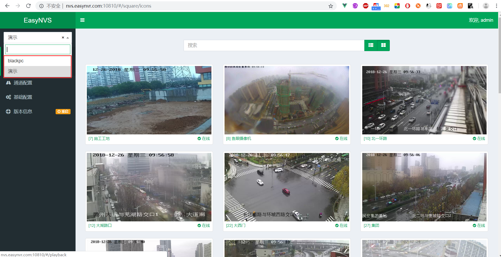Screen dimensions: 501x257
Task: Click 在线 status of 集团 camera
Action: tap(479, 226)
